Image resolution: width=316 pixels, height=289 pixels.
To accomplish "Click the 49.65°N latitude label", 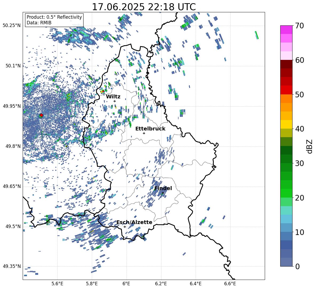I will pos(12,186).
